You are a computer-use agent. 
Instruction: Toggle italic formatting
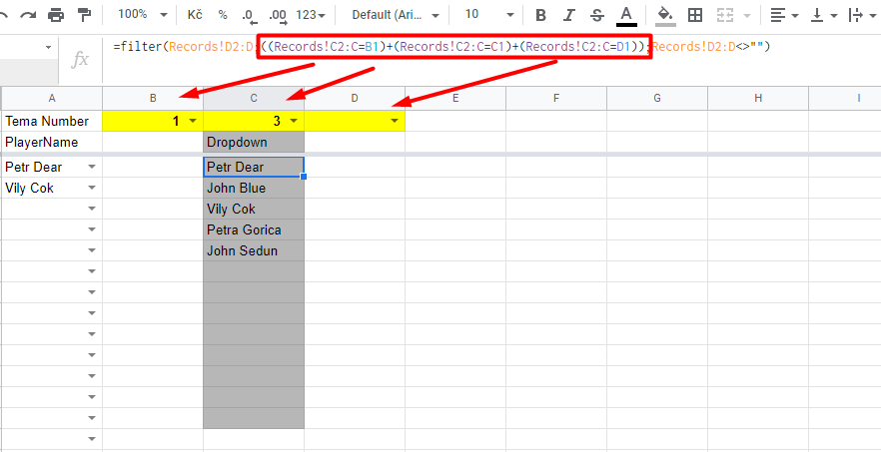click(569, 16)
